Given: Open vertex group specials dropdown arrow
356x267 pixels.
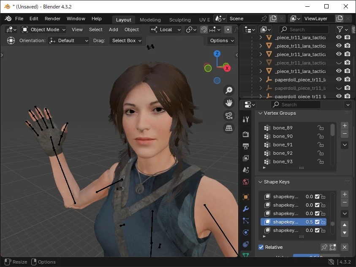Looking at the screenshot, I should coord(345,145).
